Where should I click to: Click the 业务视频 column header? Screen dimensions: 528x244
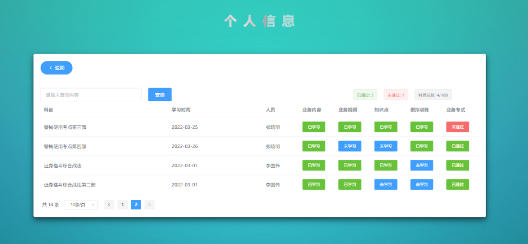coord(347,110)
